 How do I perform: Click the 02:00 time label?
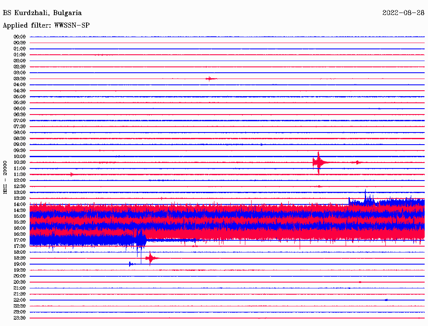pyautogui.click(x=20, y=61)
